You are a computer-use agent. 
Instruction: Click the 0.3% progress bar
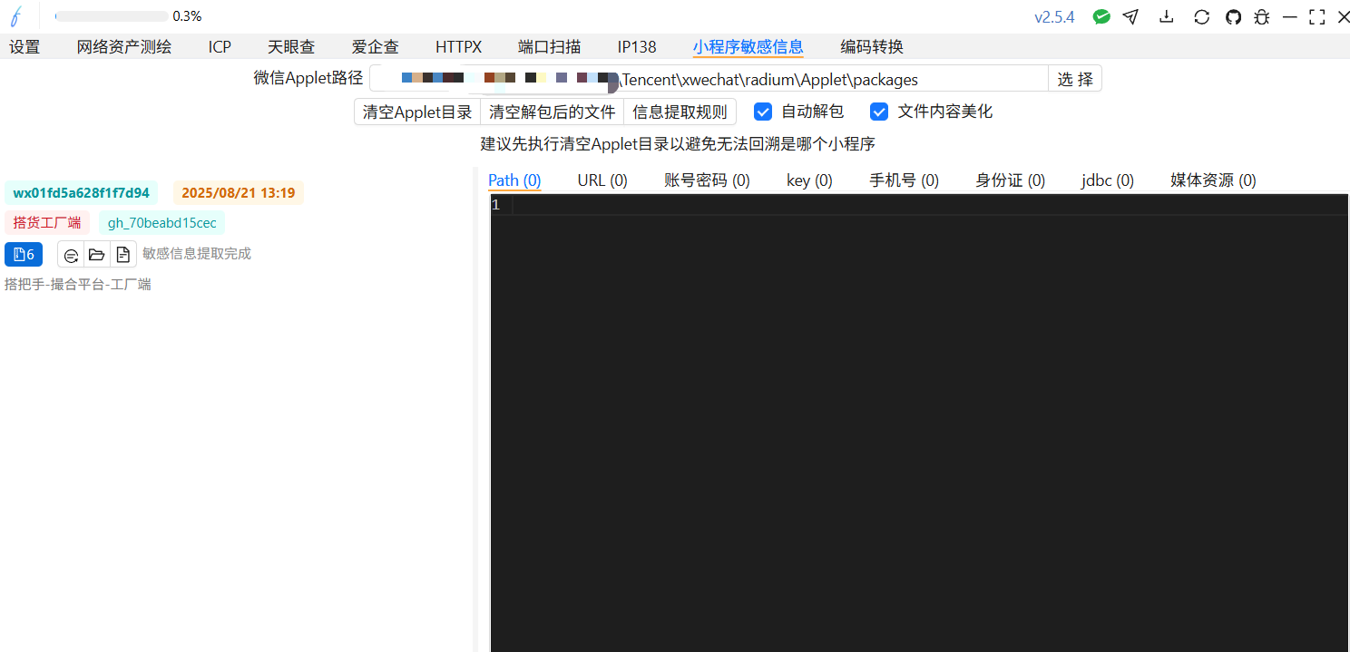pos(111,16)
